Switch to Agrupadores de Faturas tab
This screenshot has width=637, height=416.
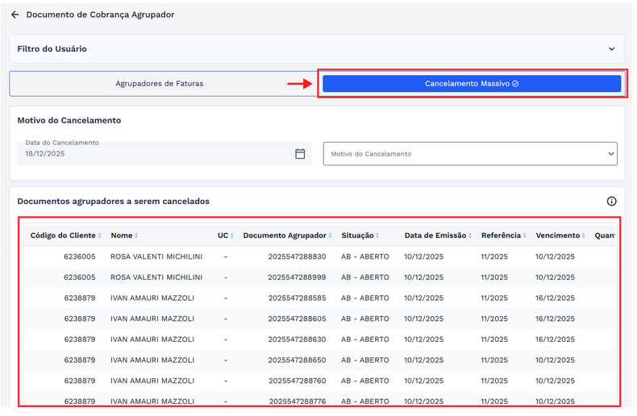coord(160,83)
